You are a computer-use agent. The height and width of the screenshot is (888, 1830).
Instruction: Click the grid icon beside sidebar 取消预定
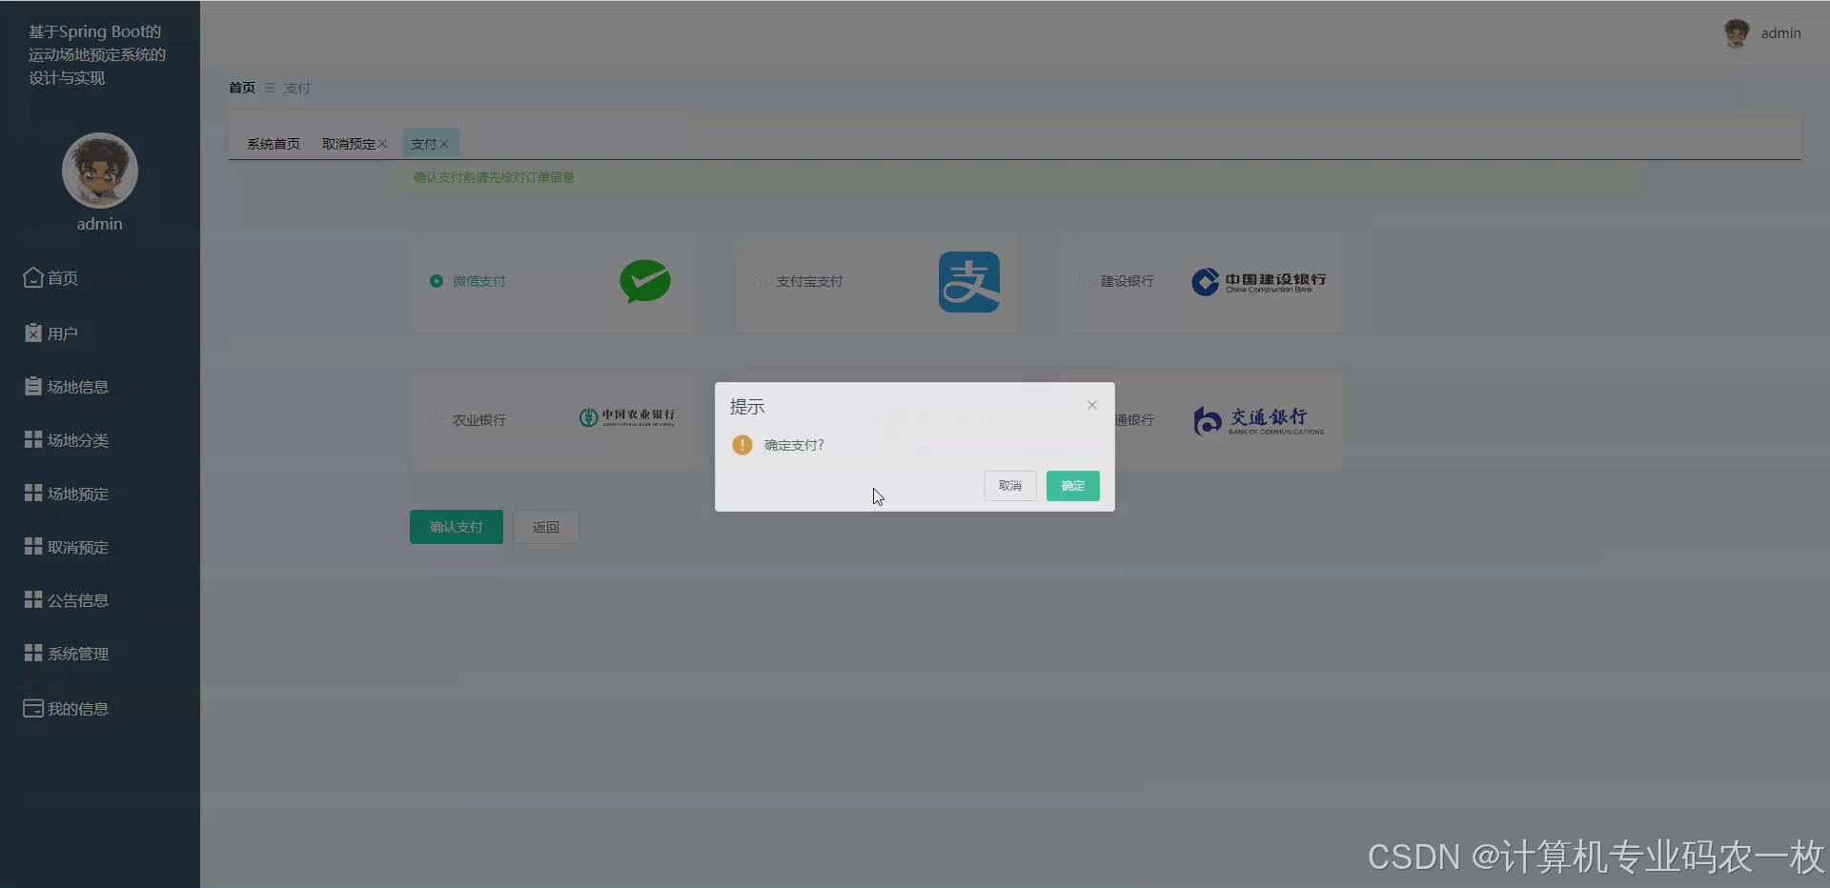33,546
